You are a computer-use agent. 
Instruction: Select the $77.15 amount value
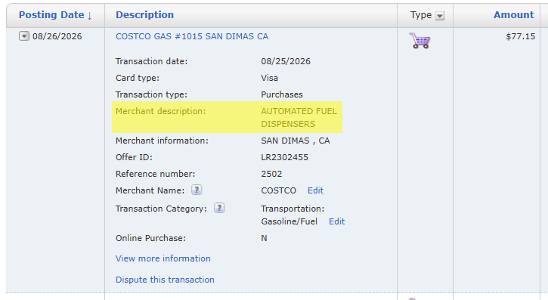click(x=520, y=36)
